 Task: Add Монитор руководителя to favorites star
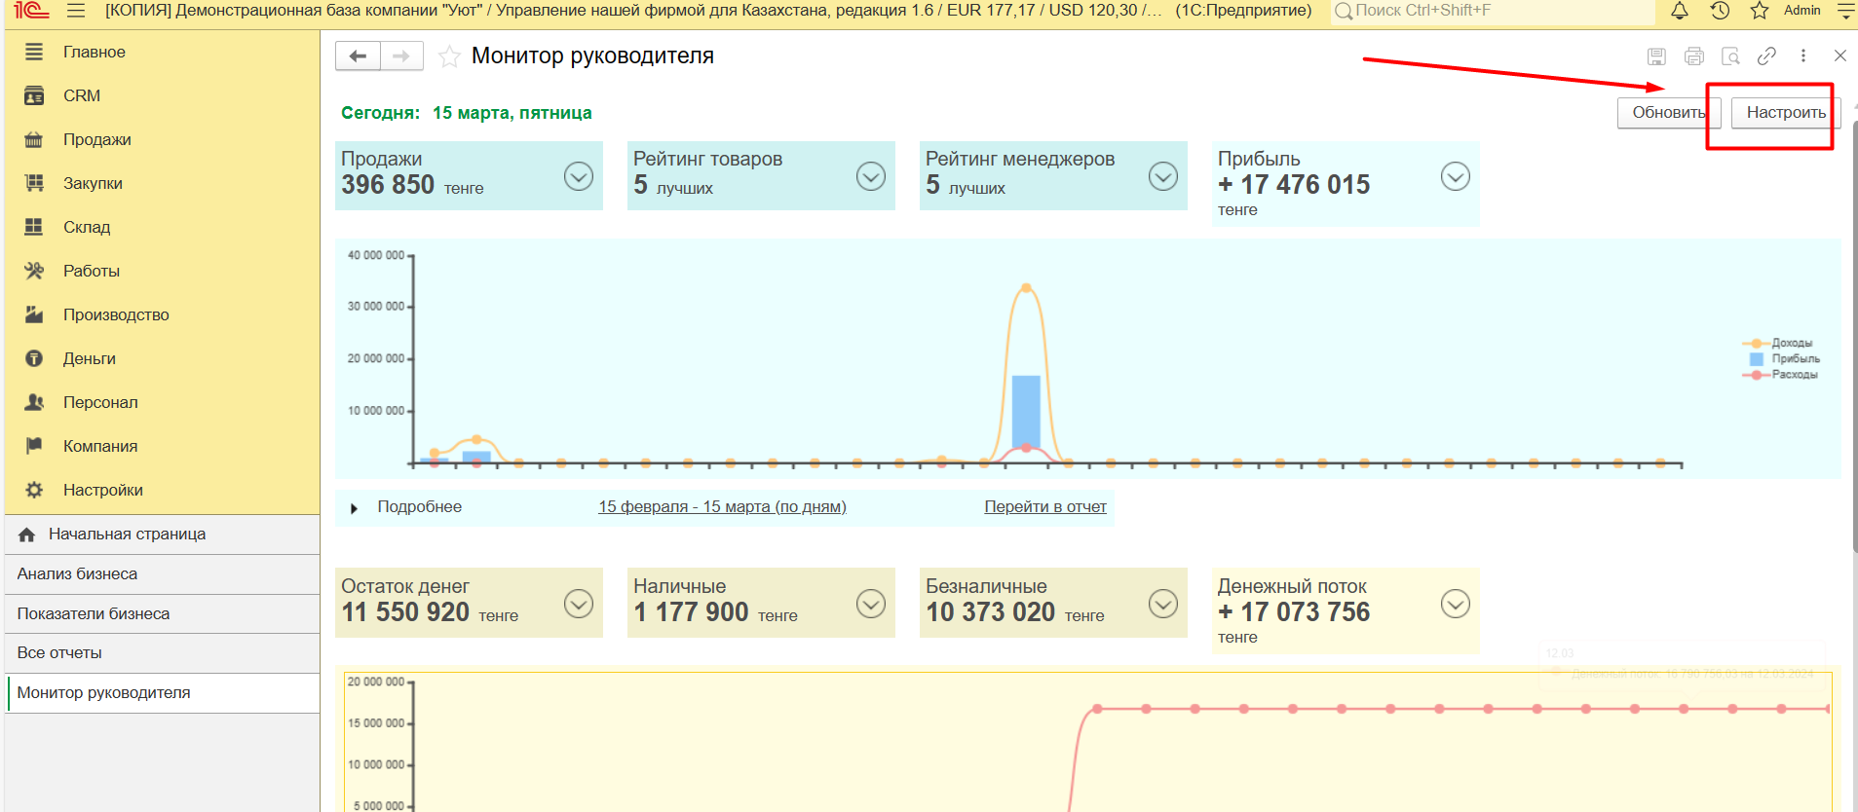coord(449,56)
